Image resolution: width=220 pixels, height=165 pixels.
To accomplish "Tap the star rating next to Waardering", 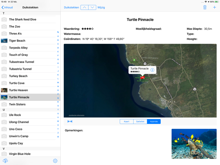I will tap(88, 29).
